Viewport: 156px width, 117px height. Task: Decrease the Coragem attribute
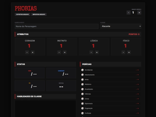pos(27,52)
